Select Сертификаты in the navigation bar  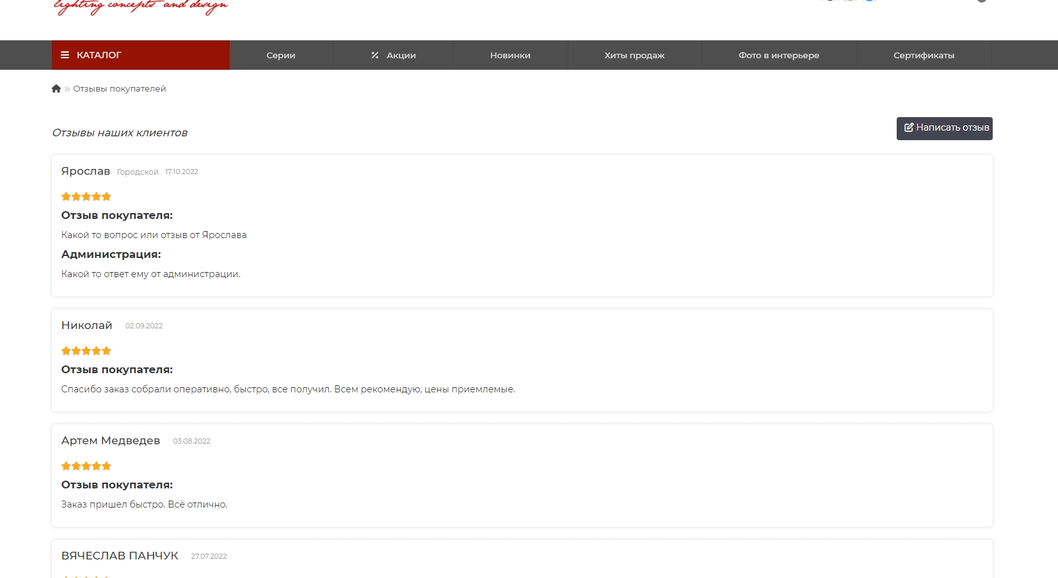click(x=924, y=56)
